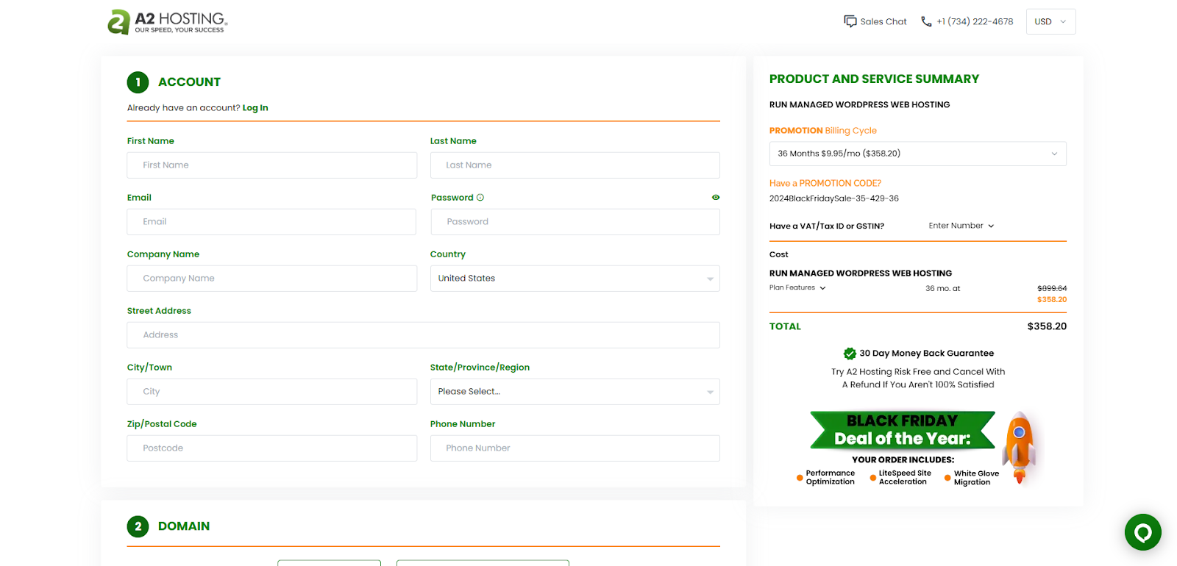
Task: Click the DOMAIN section heading
Action: 184,526
